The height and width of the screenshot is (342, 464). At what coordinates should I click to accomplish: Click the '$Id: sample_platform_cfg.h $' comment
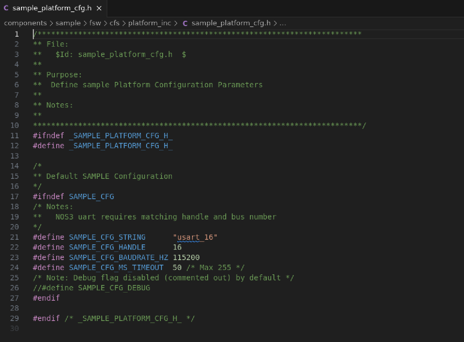click(x=121, y=55)
